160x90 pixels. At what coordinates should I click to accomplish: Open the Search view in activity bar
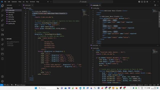[x=2, y=10]
